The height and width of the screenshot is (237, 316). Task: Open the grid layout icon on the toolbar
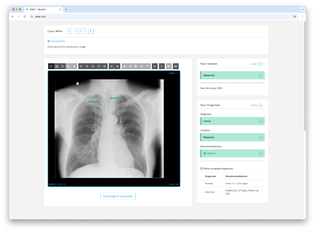[x=175, y=66]
